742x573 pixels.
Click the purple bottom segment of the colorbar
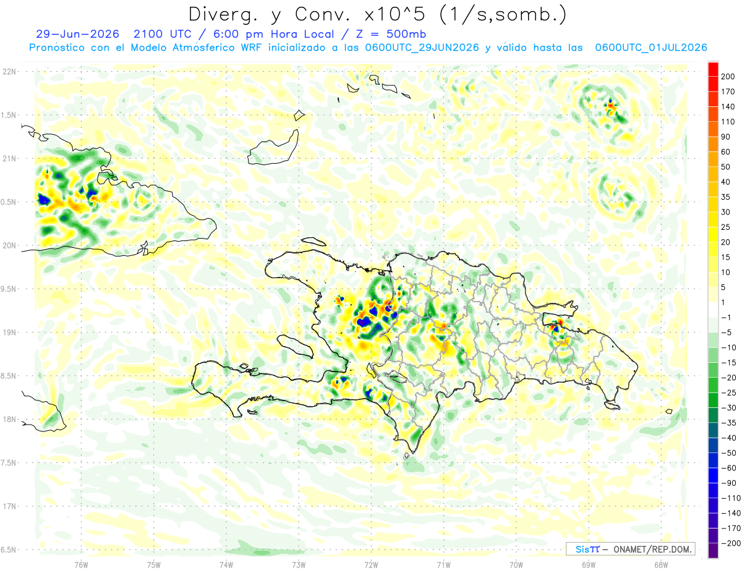[713, 550]
